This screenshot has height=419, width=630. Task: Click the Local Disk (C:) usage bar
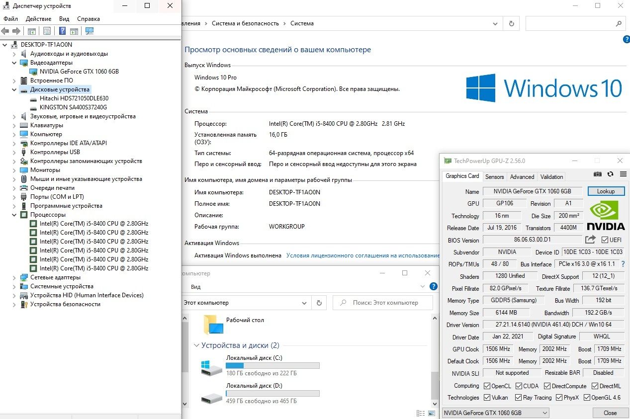tap(272, 365)
